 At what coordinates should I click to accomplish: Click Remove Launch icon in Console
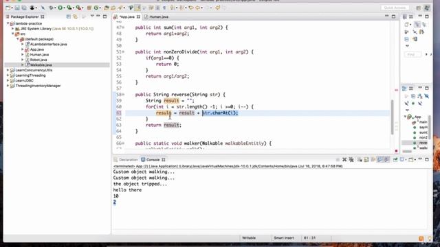tap(344, 160)
